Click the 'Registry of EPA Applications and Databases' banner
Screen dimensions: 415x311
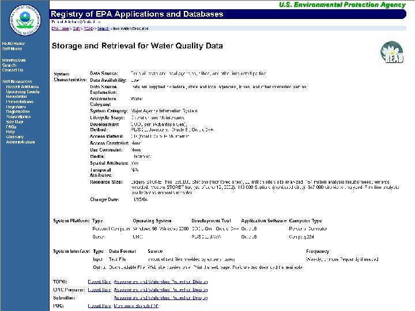coord(228,14)
